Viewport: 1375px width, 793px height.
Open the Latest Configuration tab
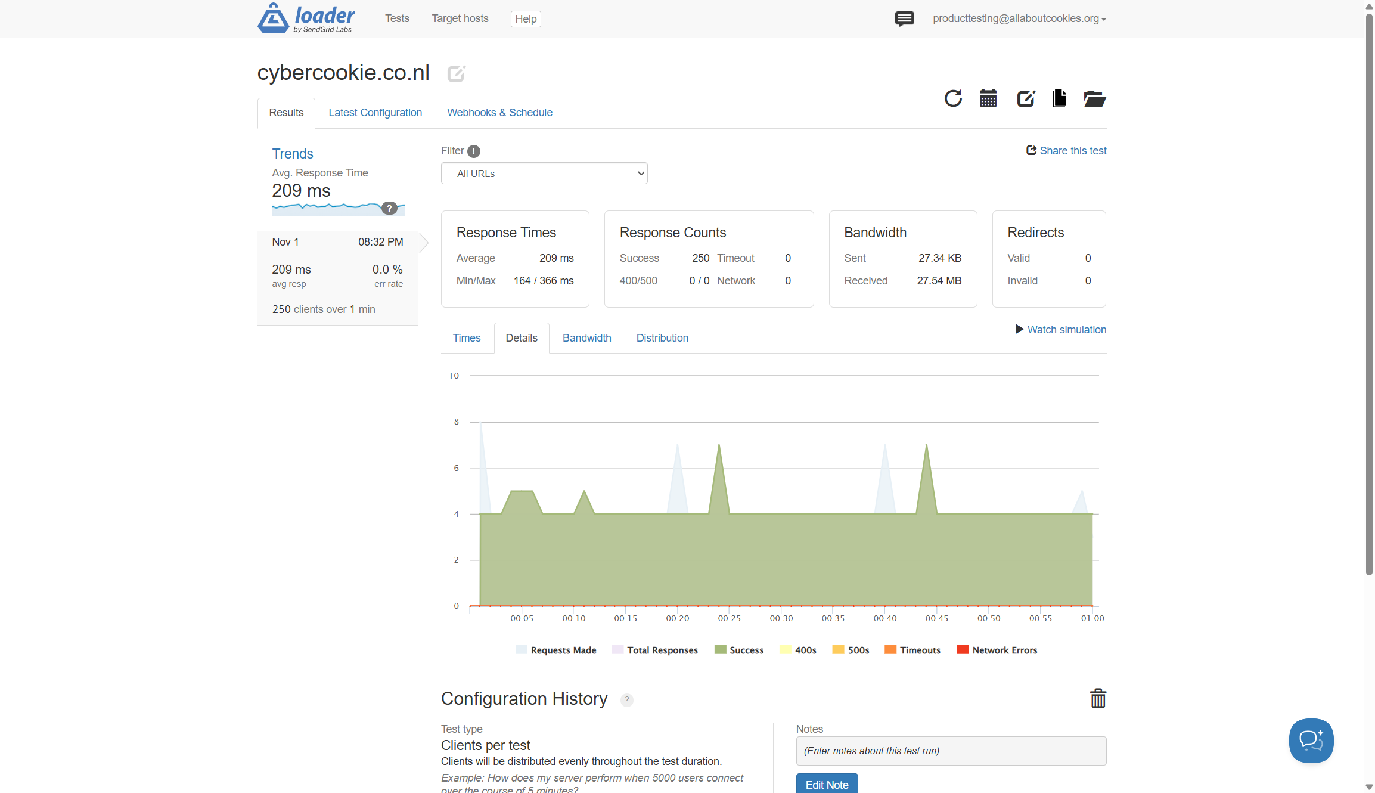[x=375, y=113]
